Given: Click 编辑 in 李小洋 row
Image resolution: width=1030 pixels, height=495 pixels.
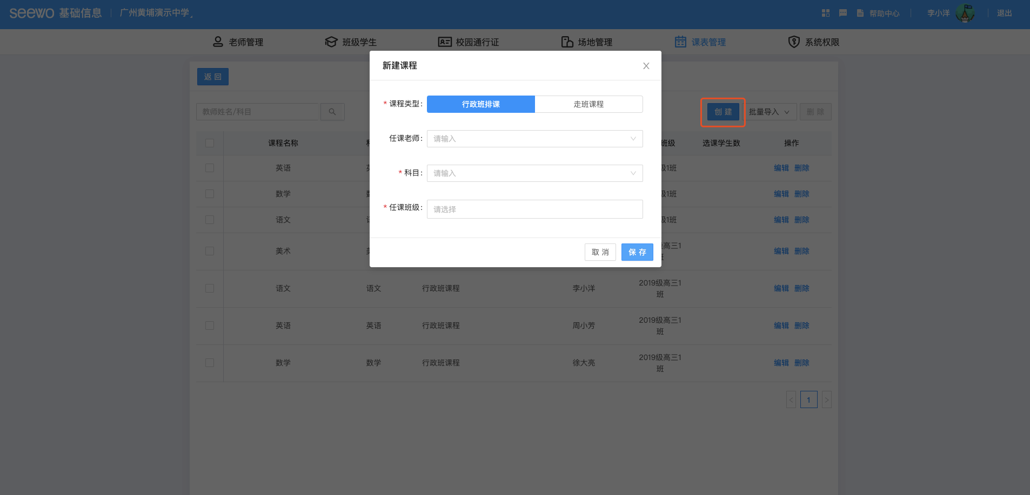Looking at the screenshot, I should (x=781, y=288).
